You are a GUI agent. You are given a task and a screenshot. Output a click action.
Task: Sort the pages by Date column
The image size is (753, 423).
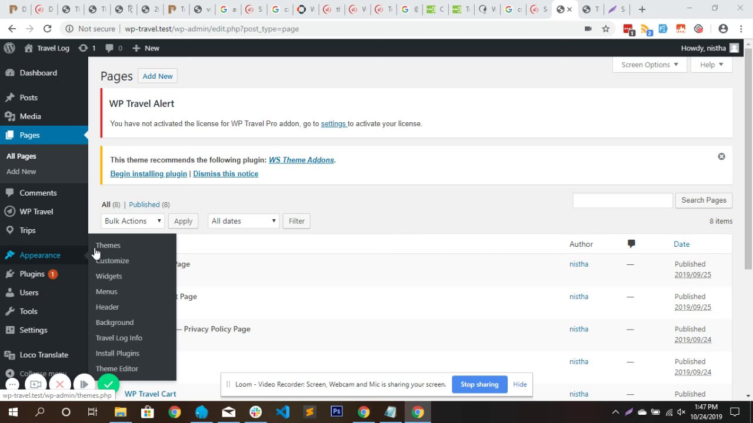pos(681,244)
